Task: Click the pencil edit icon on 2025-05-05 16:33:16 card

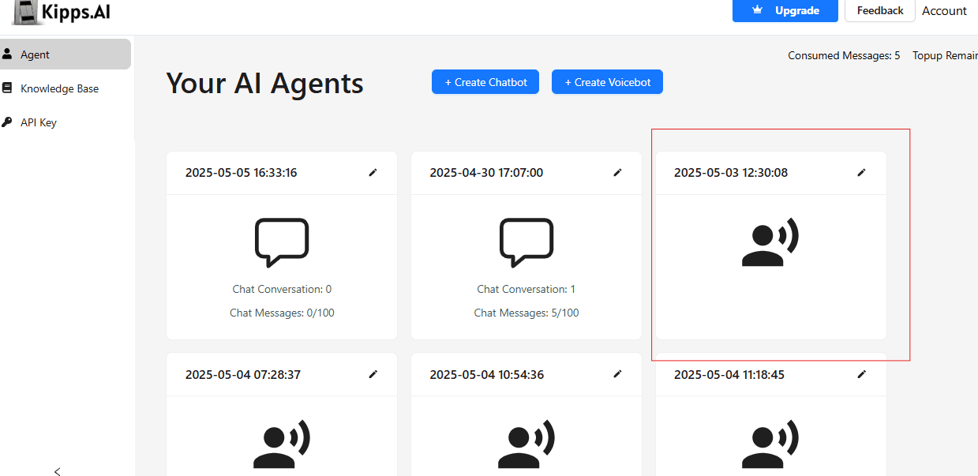Action: coord(373,173)
